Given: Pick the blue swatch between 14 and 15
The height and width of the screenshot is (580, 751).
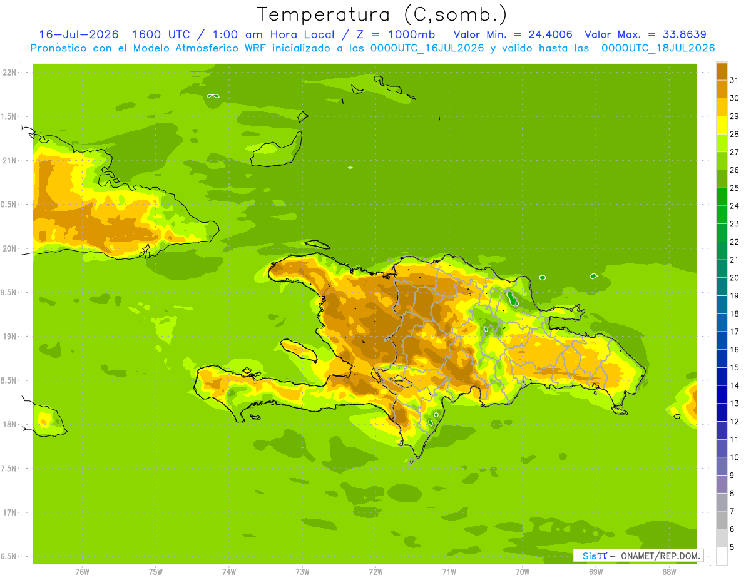Looking at the screenshot, I should [722, 377].
